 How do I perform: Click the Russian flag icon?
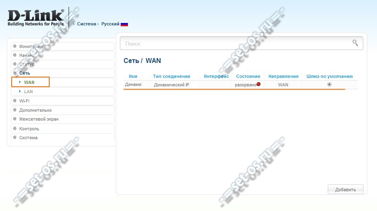point(124,24)
